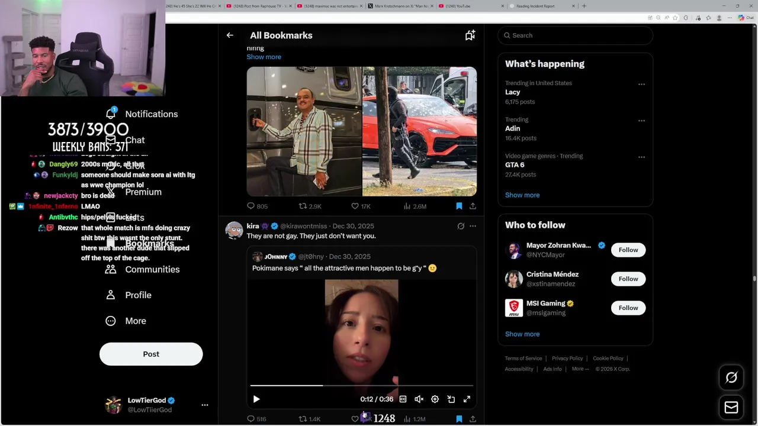758x426 pixels.
Task: Open the trending topic GTA 6
Action: (515, 165)
